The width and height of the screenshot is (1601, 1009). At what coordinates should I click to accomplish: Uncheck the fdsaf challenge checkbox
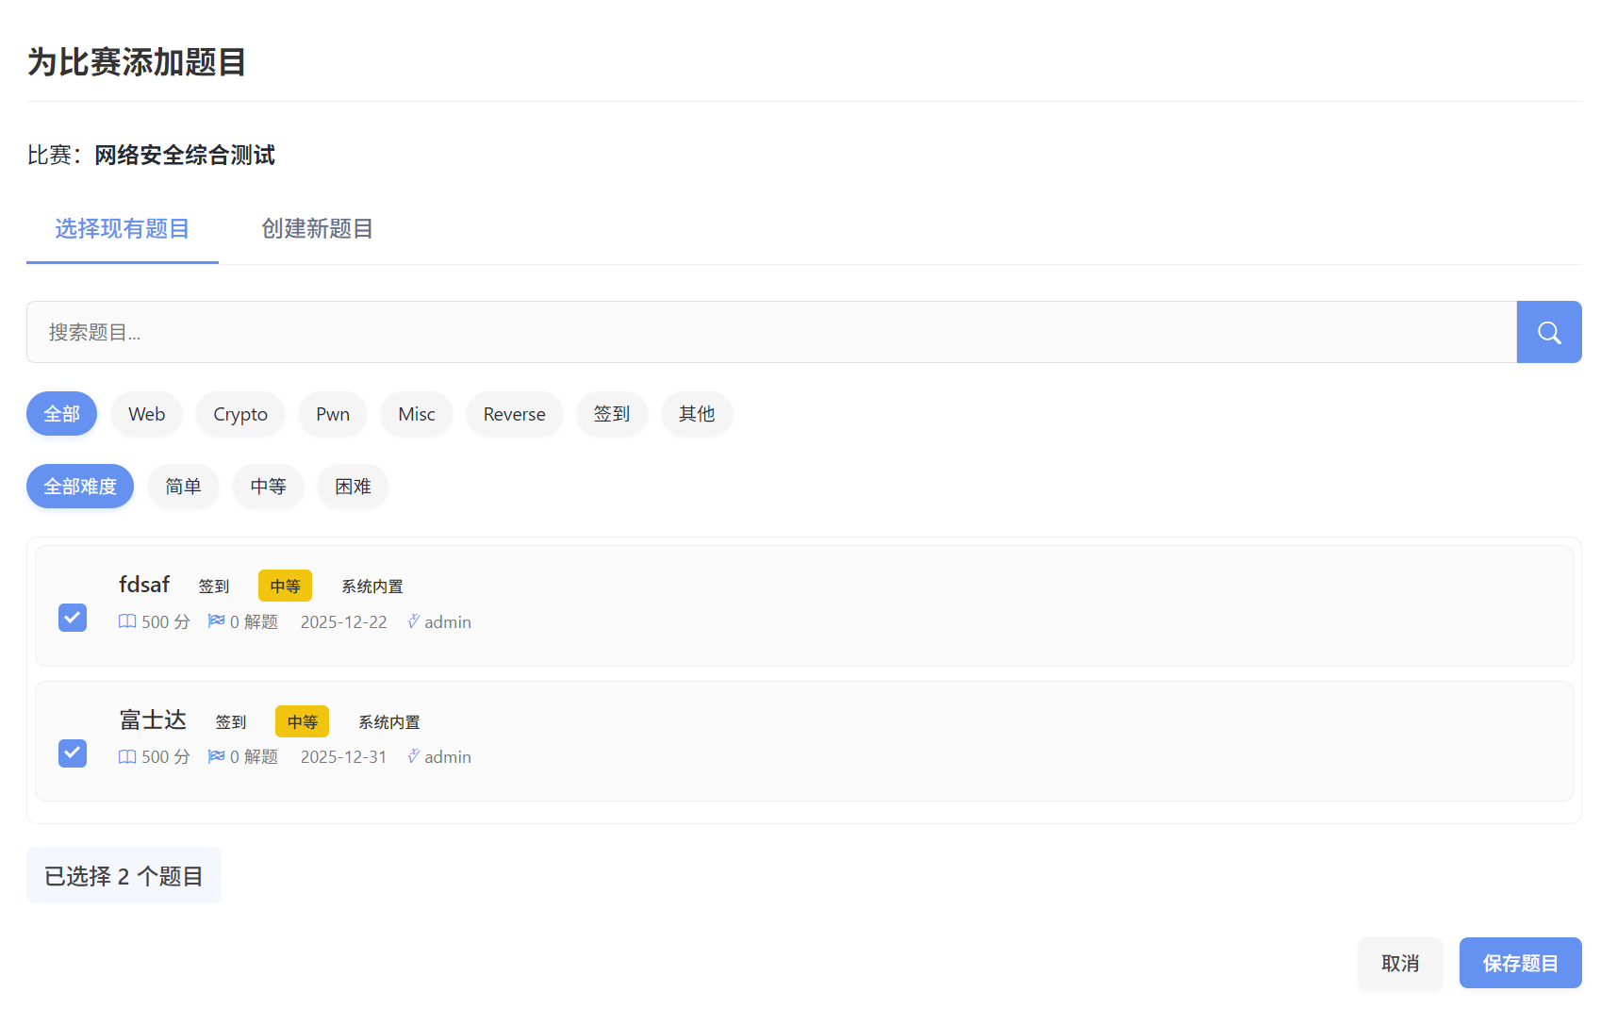tap(73, 618)
